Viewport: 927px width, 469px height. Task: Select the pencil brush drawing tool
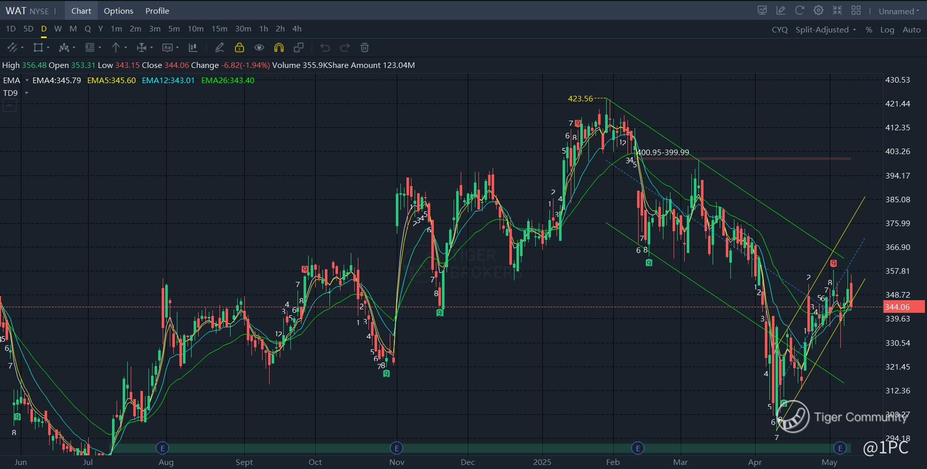(x=219, y=48)
